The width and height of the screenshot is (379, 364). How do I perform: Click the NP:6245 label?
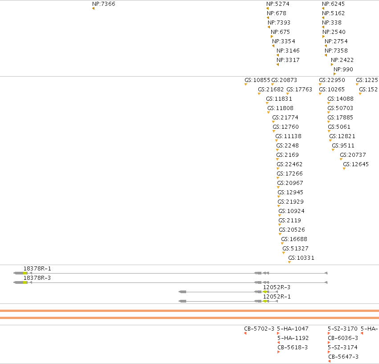pyautogui.click(x=333, y=4)
